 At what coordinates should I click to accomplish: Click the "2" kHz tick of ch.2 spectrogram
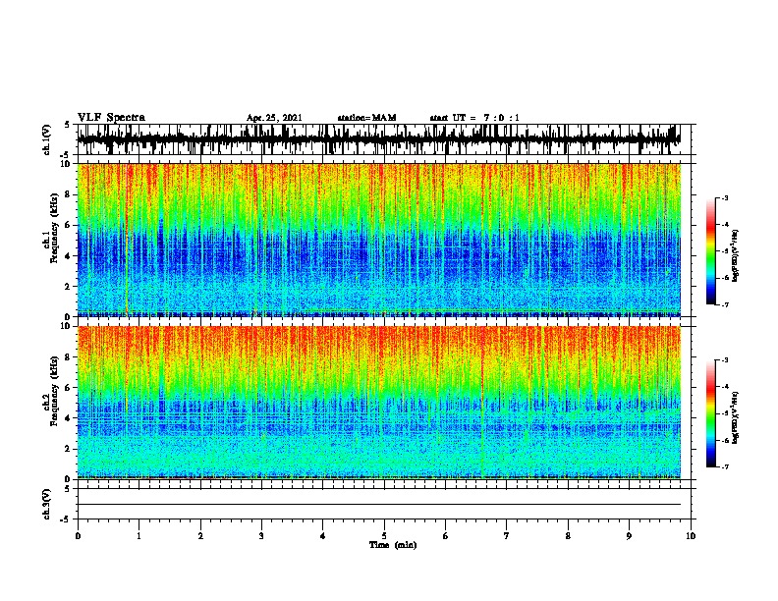69,449
